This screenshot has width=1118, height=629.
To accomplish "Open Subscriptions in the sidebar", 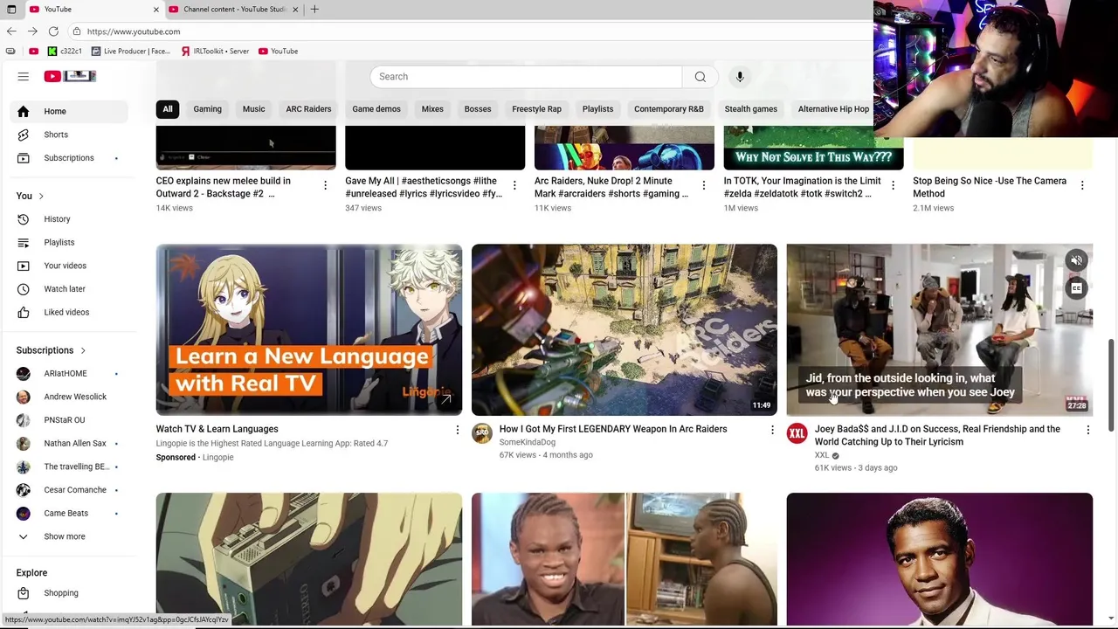I will [x=70, y=158].
